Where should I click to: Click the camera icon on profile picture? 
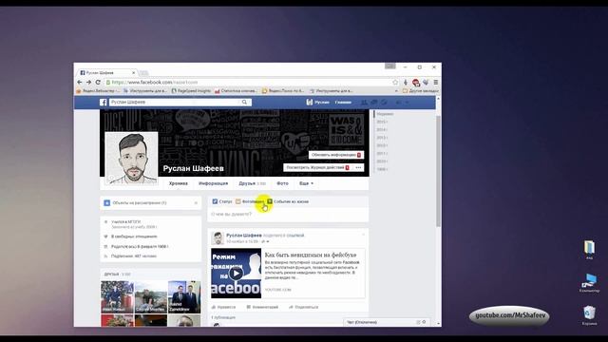[112, 178]
